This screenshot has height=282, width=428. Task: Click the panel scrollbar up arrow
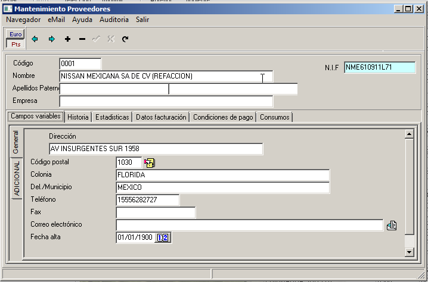pyautogui.click(x=409, y=134)
